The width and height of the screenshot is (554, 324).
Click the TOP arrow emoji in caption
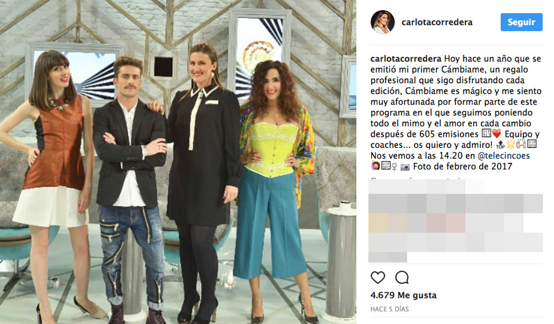coord(500,145)
